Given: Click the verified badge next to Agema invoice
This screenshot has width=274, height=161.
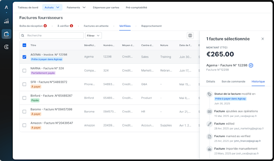Looking at the screenshot, I should pyautogui.click(x=251, y=65).
